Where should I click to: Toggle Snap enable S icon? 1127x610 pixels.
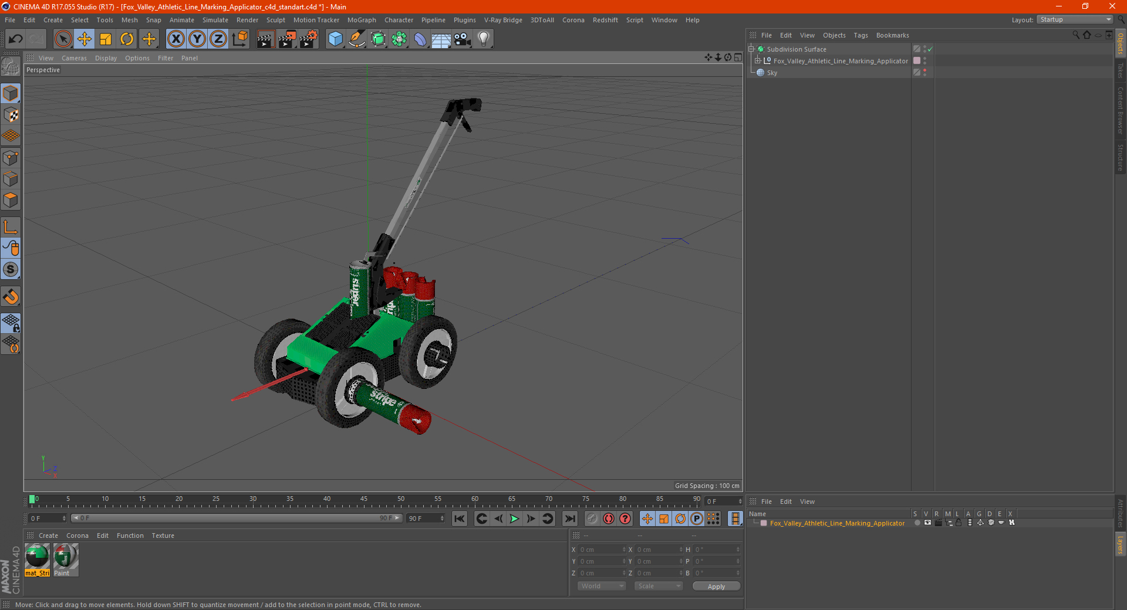[x=11, y=270]
